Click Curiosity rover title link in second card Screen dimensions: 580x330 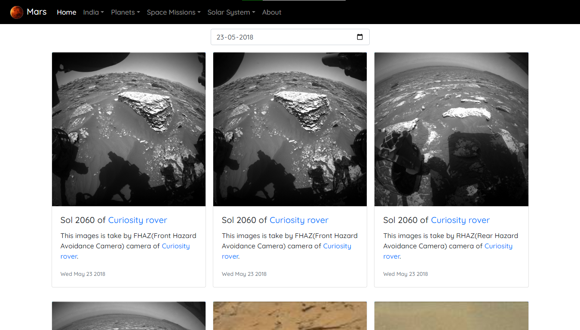click(299, 220)
